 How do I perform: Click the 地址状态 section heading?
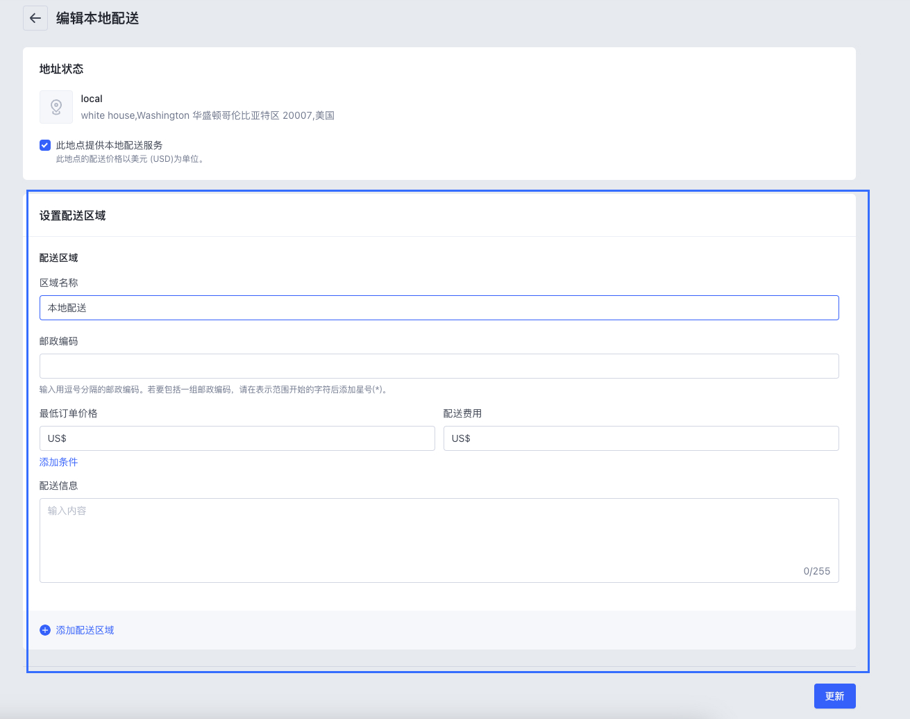(62, 69)
